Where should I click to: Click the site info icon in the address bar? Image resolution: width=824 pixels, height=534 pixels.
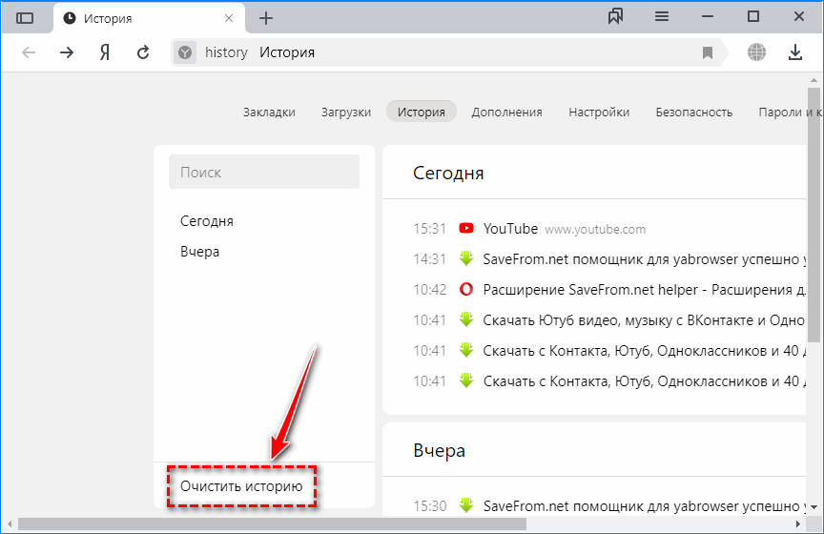pos(184,52)
